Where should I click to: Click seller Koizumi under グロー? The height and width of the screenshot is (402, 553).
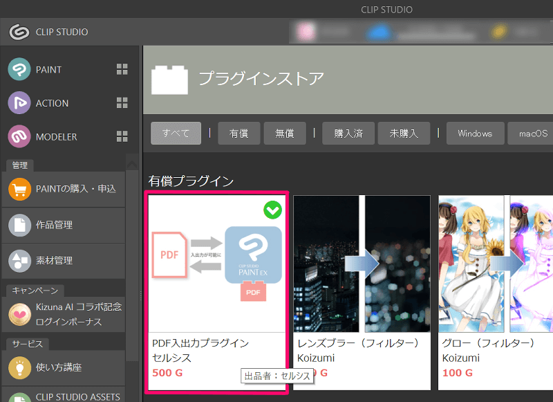(x=461, y=358)
